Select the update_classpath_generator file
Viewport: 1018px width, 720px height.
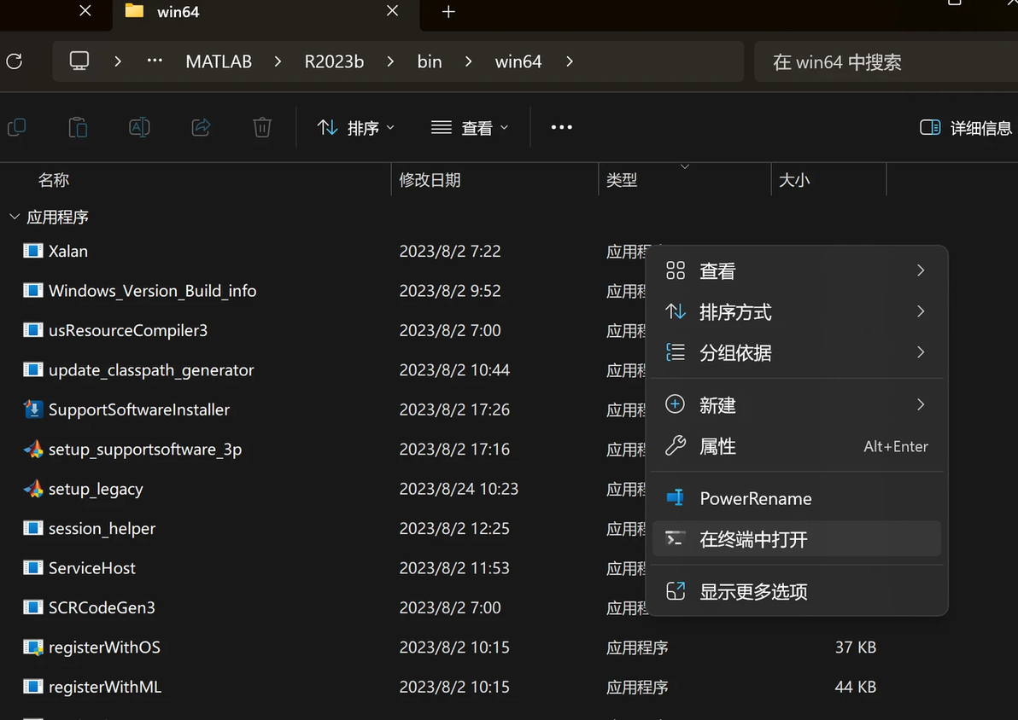151,369
